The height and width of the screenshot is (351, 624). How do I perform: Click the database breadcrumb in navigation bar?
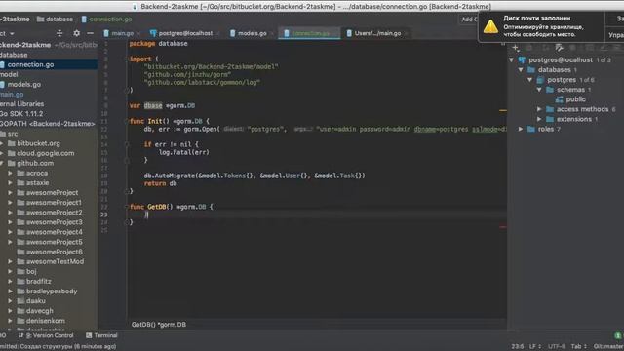[55, 19]
